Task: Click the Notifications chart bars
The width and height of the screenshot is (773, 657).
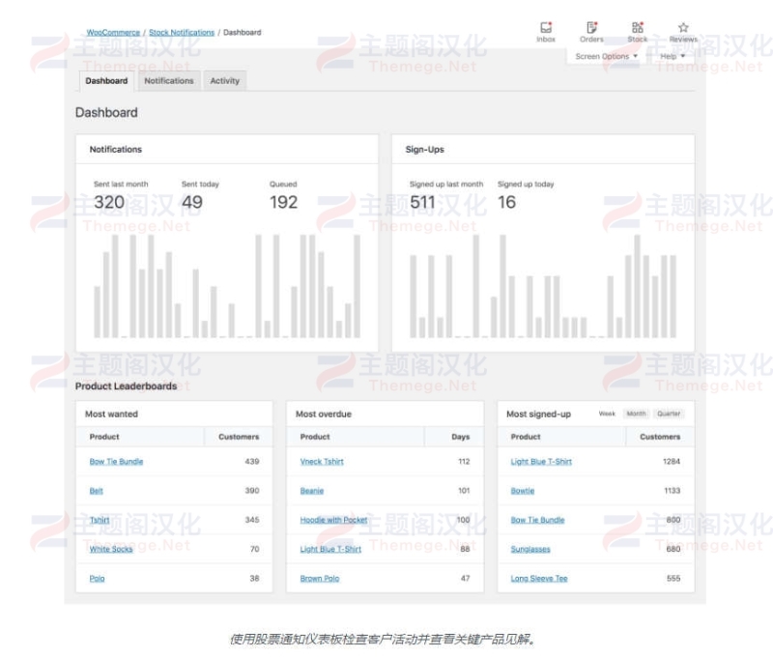Action: coord(227,286)
